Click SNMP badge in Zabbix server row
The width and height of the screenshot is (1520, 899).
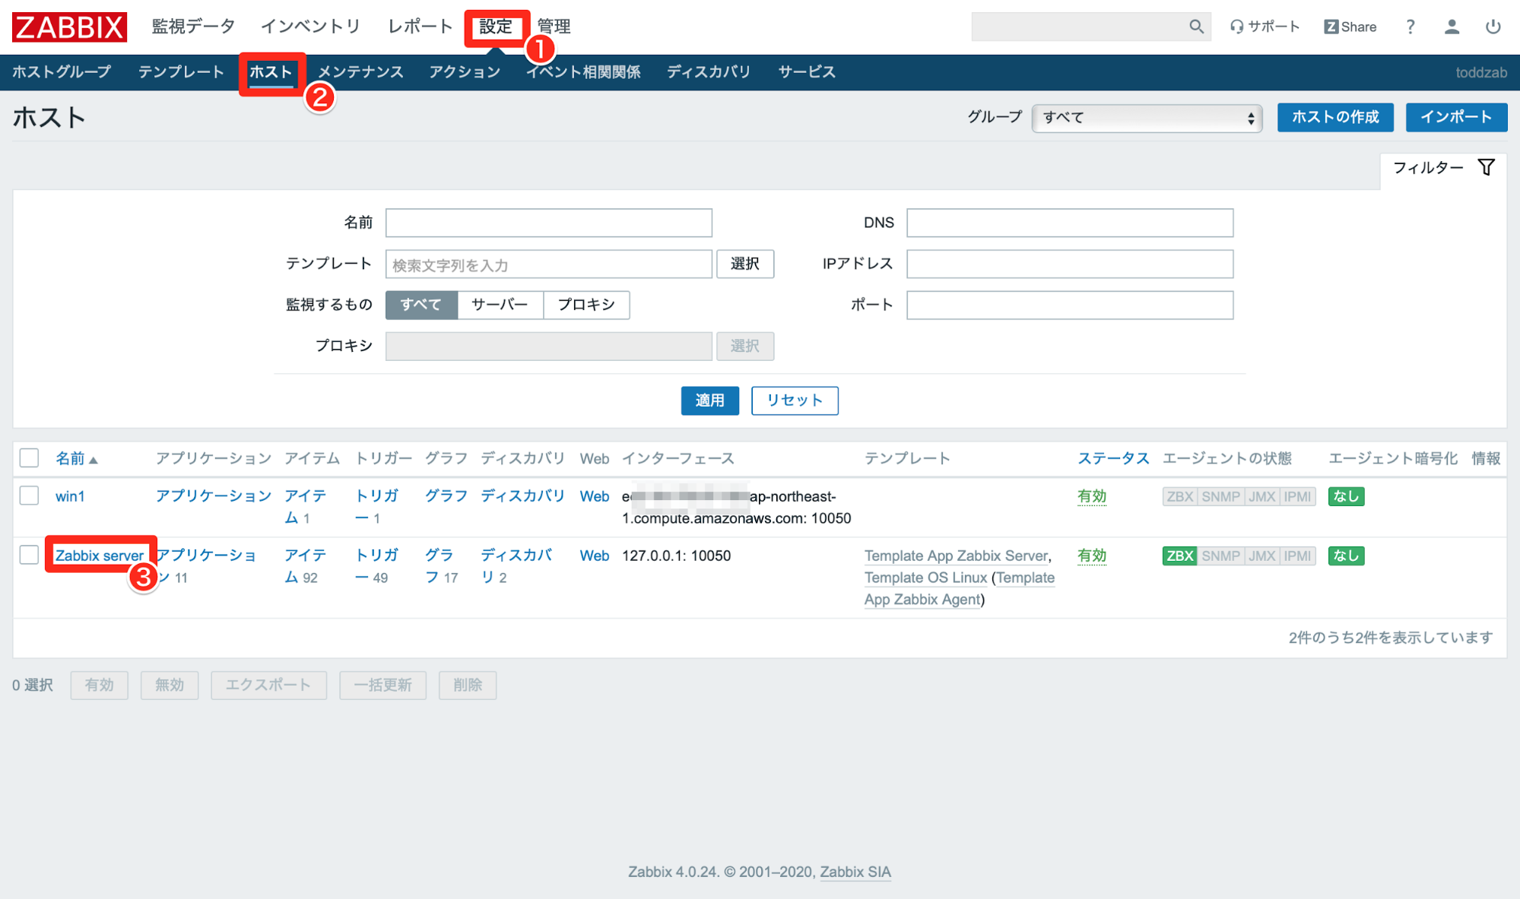click(1220, 556)
